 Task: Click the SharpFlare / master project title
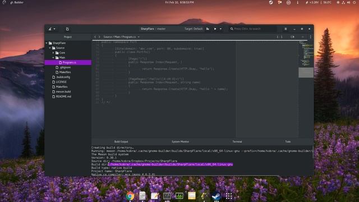[x=153, y=29]
